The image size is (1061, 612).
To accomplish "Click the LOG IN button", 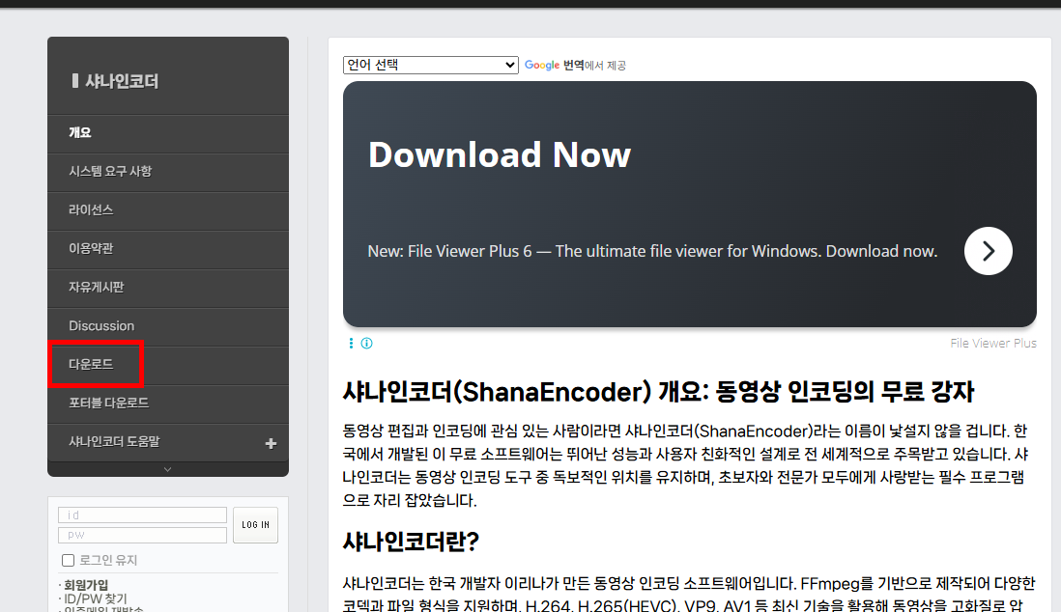I will tap(255, 525).
